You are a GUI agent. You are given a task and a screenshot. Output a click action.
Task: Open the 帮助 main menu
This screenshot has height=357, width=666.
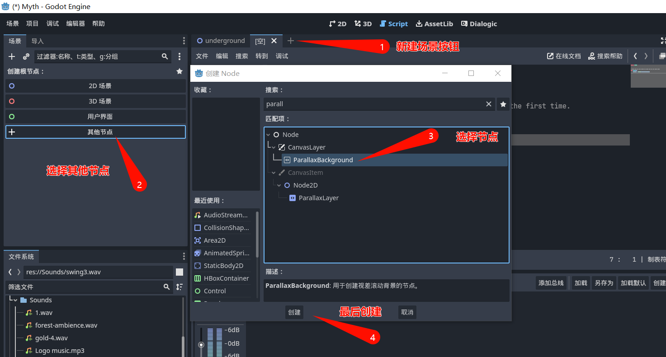click(x=99, y=23)
